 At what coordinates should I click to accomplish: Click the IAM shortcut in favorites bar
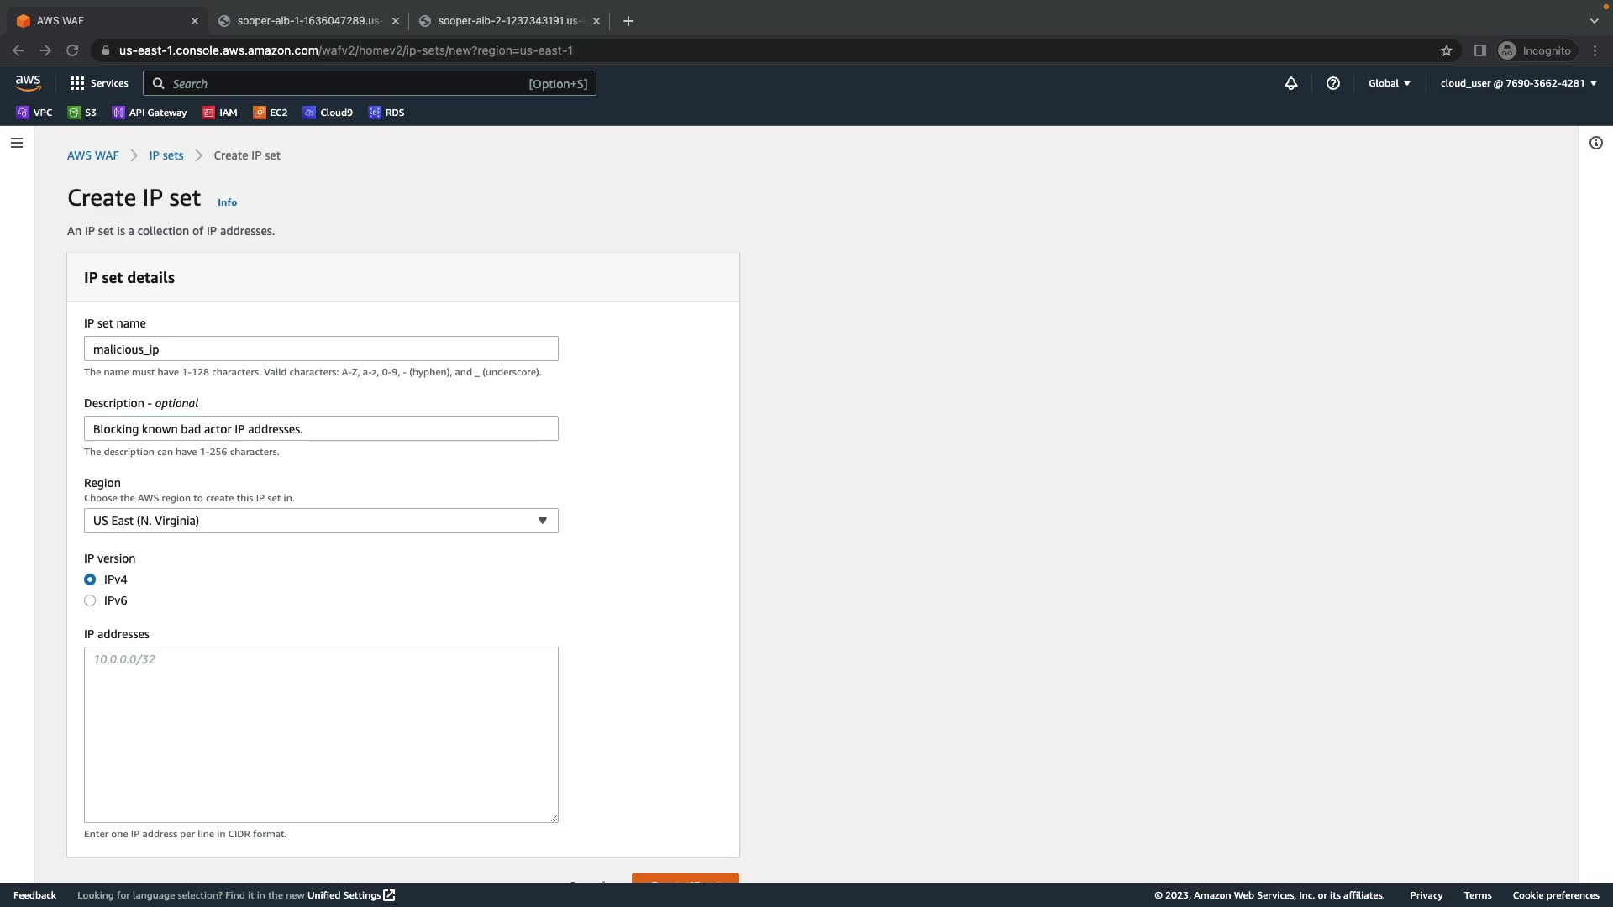tap(220, 113)
